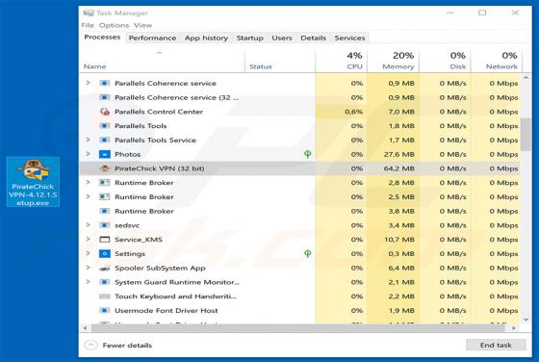Select the Parallels Coherence service (32 bit) icon
This screenshot has height=362, width=539.
105,97
